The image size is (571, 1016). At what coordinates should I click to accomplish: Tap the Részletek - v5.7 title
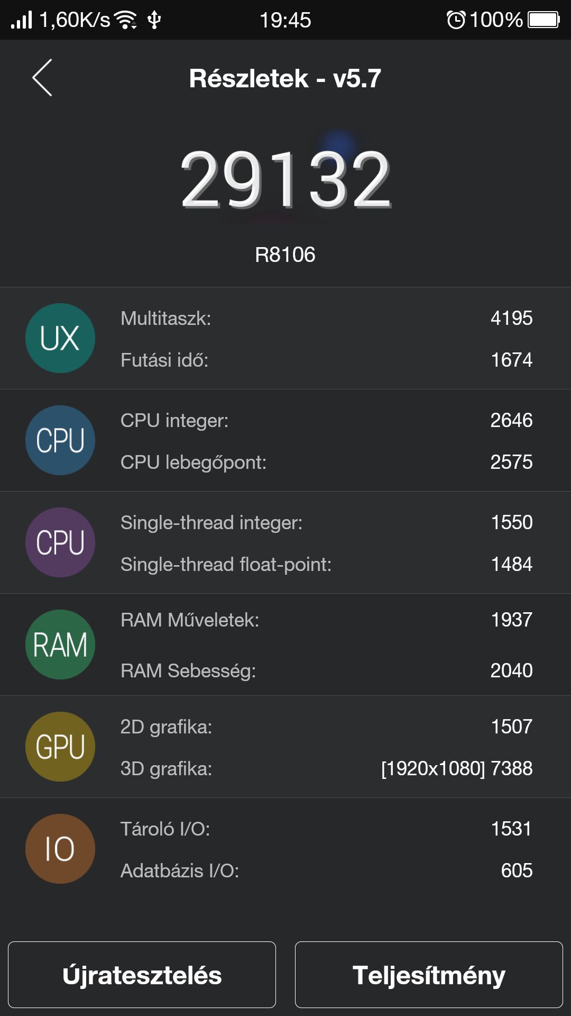point(285,78)
